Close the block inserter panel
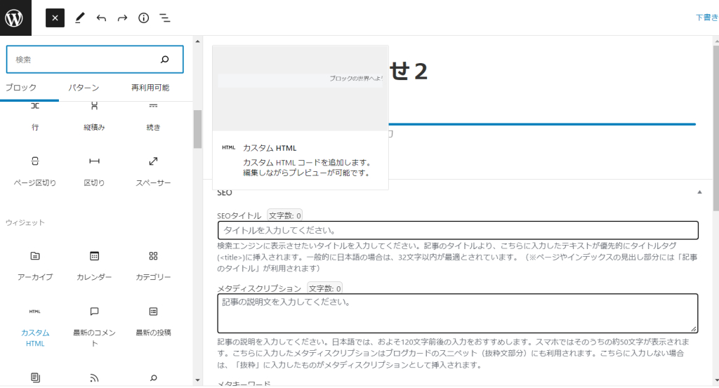The width and height of the screenshot is (719, 388). click(55, 18)
